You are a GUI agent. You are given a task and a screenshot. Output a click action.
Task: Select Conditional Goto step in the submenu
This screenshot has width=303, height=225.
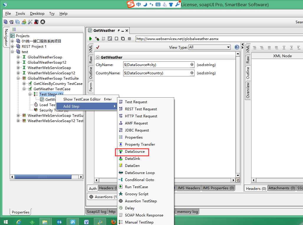point(139,180)
